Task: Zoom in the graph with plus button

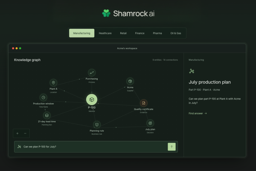Action: click(17, 133)
